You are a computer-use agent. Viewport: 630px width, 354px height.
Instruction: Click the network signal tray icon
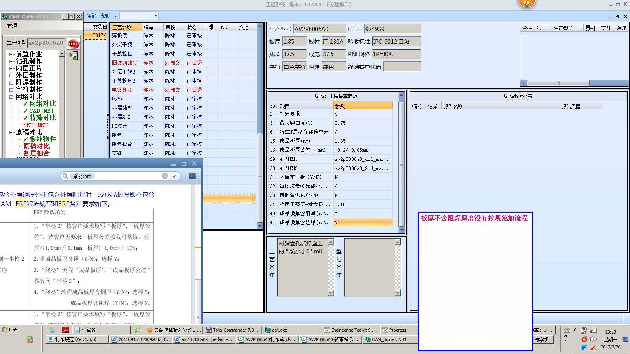(593, 330)
